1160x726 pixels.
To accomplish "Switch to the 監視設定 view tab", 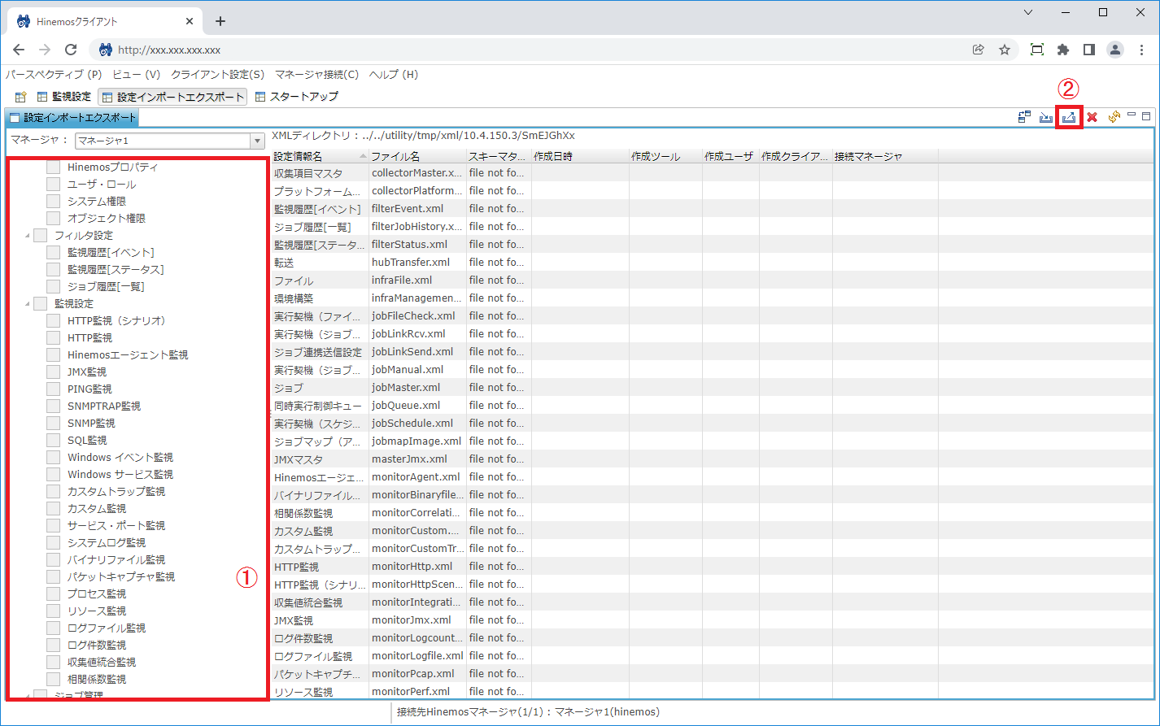I will pyautogui.click(x=71, y=96).
